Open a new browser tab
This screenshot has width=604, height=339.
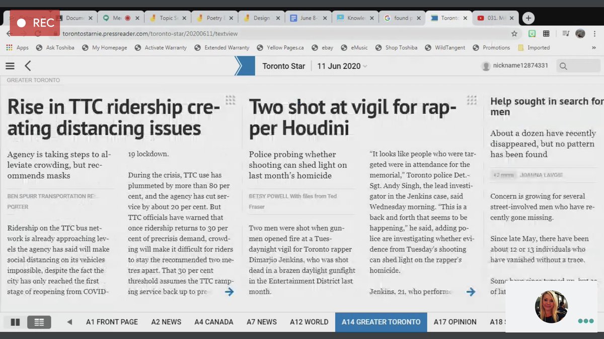(528, 18)
